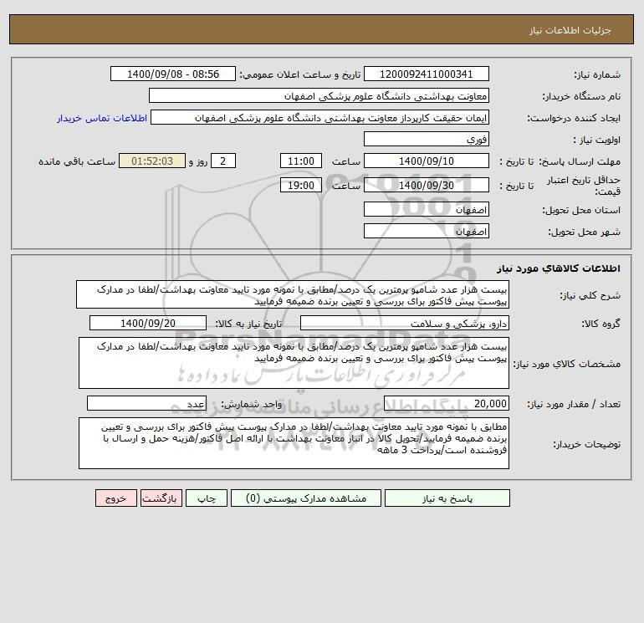This screenshot has width=644, height=623.
Task: Click the delivery province field اصفهان
Action: [427, 209]
